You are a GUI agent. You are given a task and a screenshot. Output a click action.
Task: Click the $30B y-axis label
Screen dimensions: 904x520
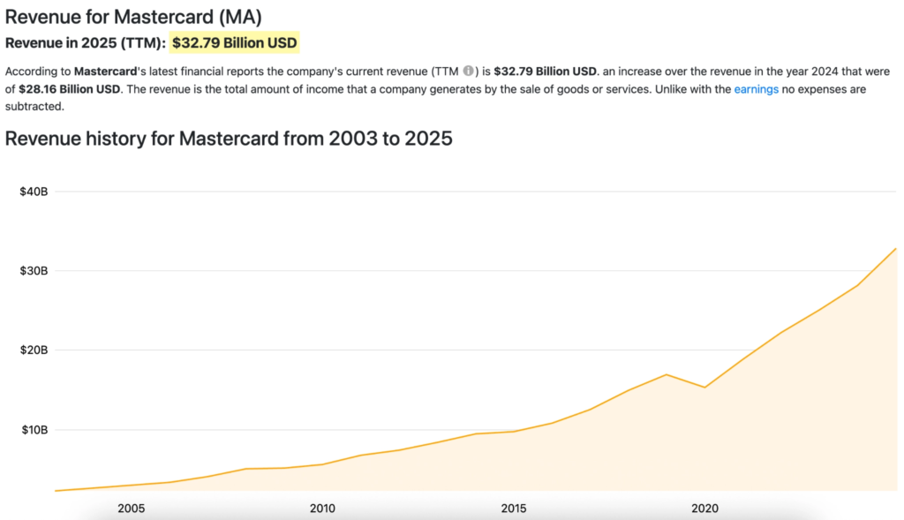[34, 271]
